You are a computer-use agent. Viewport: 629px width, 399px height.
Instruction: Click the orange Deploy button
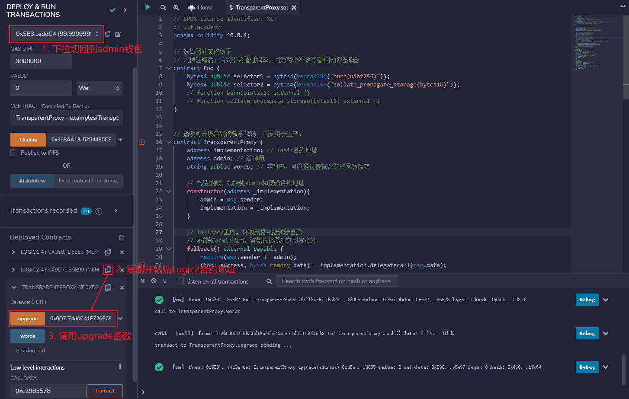click(28, 140)
